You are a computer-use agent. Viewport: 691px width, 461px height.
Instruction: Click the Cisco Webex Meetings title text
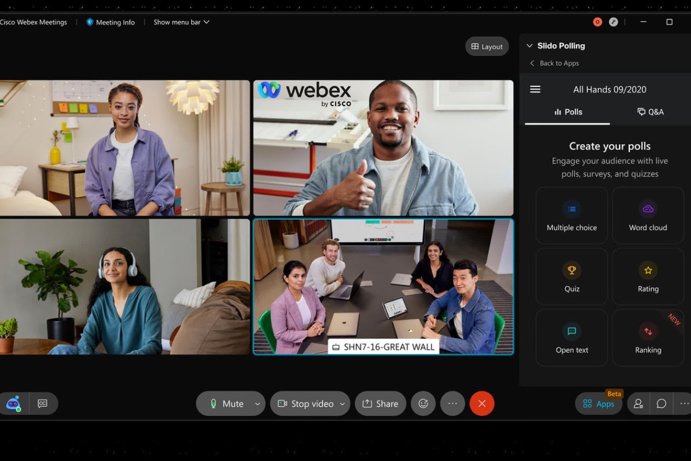(x=33, y=22)
